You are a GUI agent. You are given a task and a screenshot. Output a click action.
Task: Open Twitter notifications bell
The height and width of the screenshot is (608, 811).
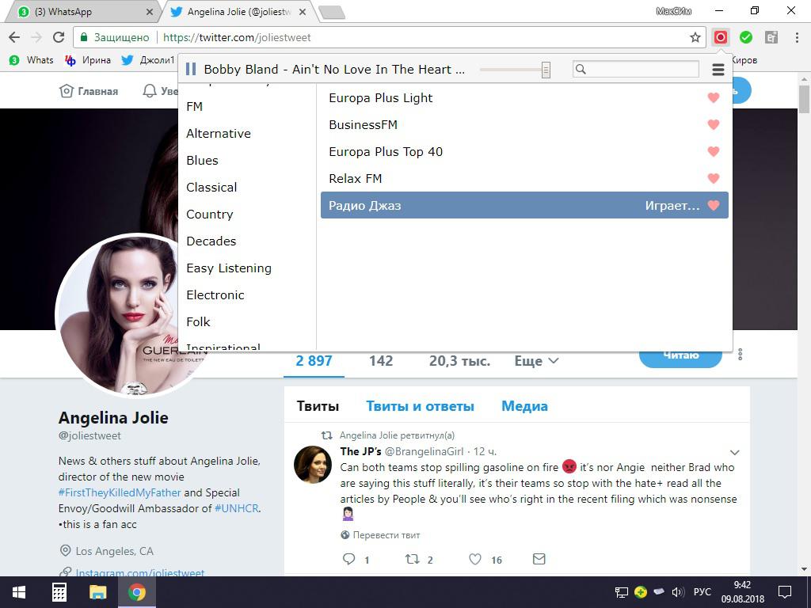[x=150, y=91]
